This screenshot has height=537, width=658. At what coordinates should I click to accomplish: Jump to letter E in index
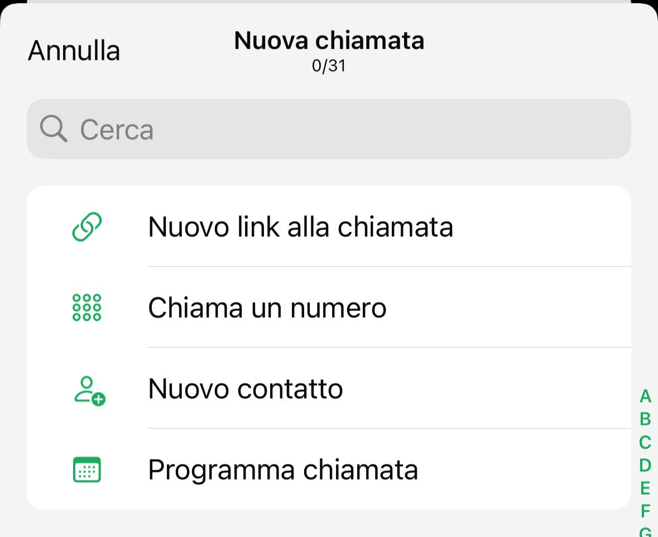645,488
